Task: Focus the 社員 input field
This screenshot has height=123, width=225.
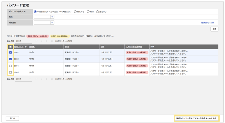Action: [42, 17]
